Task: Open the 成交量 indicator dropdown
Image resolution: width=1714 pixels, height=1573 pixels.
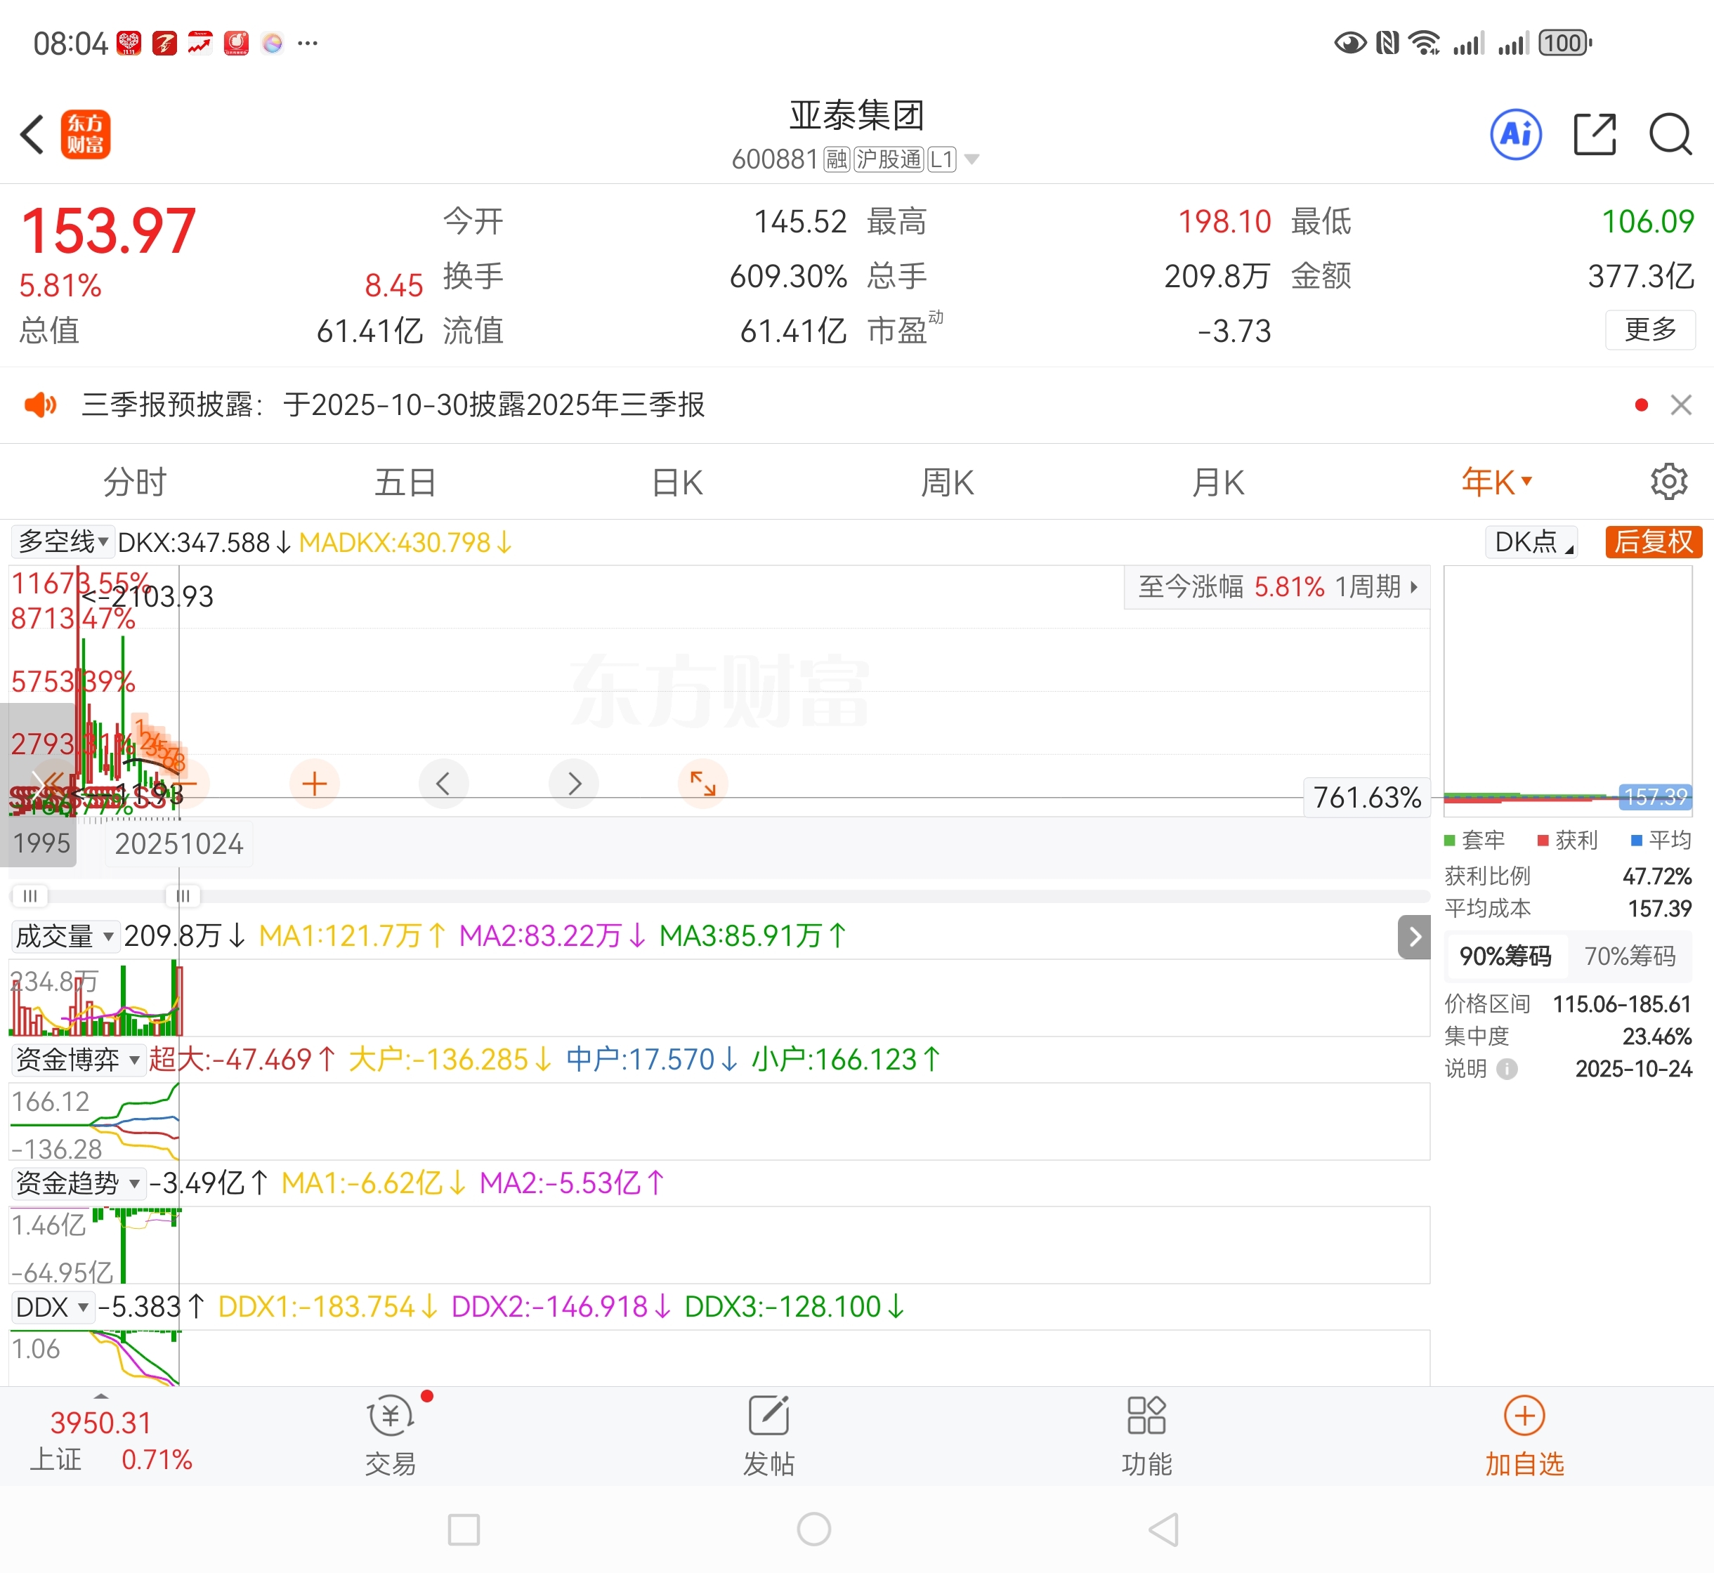Action: [65, 936]
